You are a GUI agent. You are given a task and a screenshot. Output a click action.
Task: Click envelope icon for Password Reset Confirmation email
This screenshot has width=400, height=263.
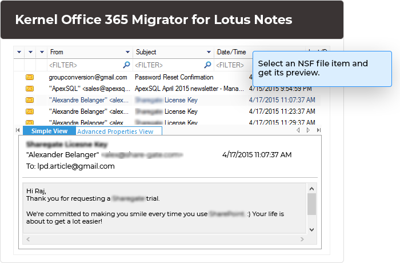(30, 77)
